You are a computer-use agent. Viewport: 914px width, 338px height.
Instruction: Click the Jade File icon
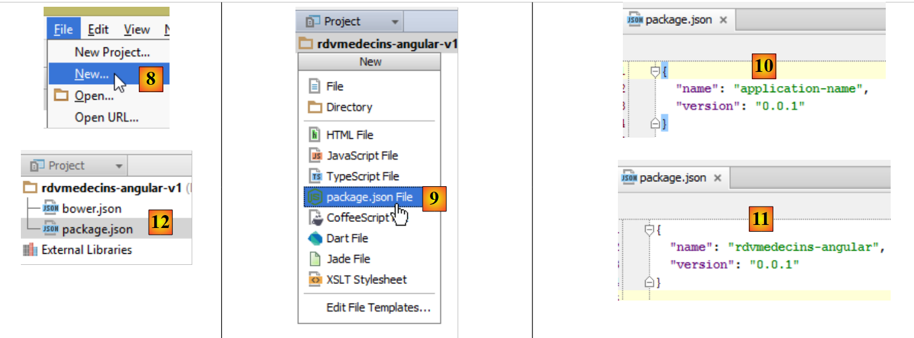click(x=315, y=259)
